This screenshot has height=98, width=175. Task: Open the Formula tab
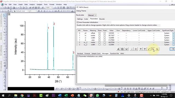coord(87,53)
